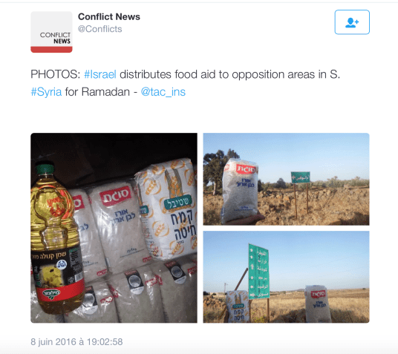Open the @tac_ins mention link
The height and width of the screenshot is (354, 398).
tap(163, 92)
